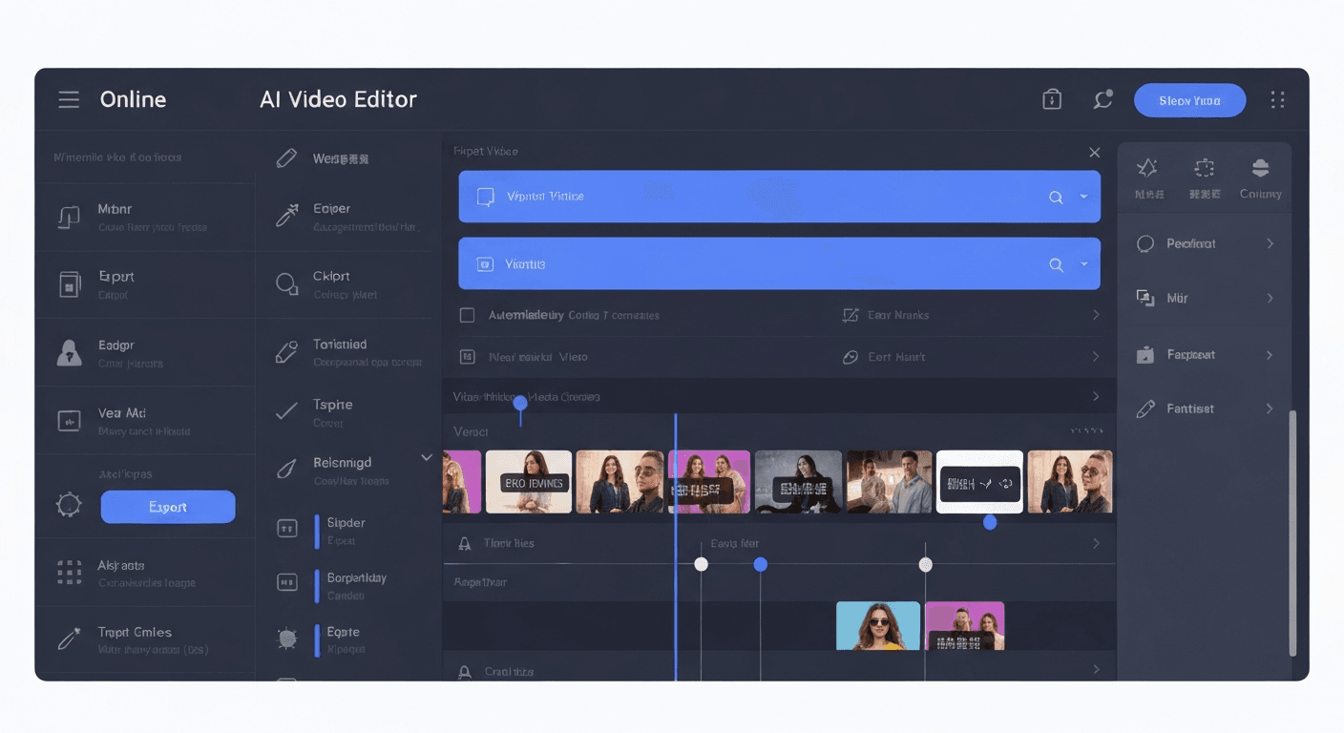The height and width of the screenshot is (733, 1344).
Task: Click the blue timeline marker below the clips
Action: coord(990,522)
